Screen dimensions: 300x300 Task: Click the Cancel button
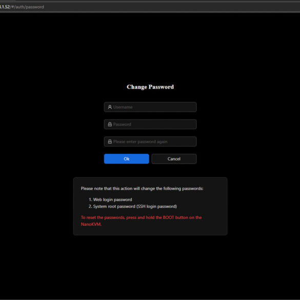(174, 159)
